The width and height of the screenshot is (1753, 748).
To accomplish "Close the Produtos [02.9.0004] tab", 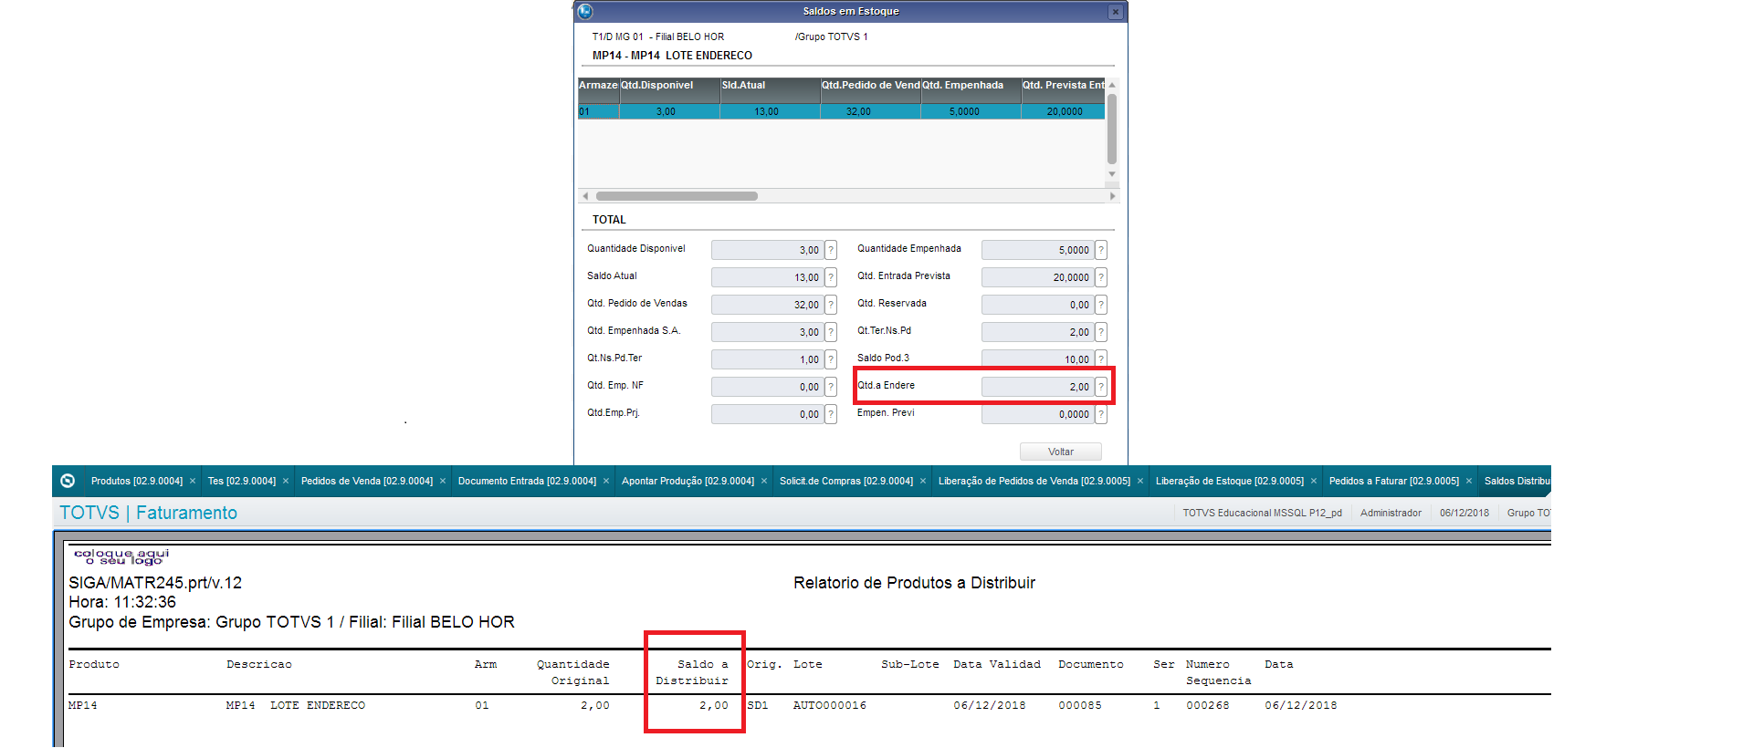I will 193,481.
